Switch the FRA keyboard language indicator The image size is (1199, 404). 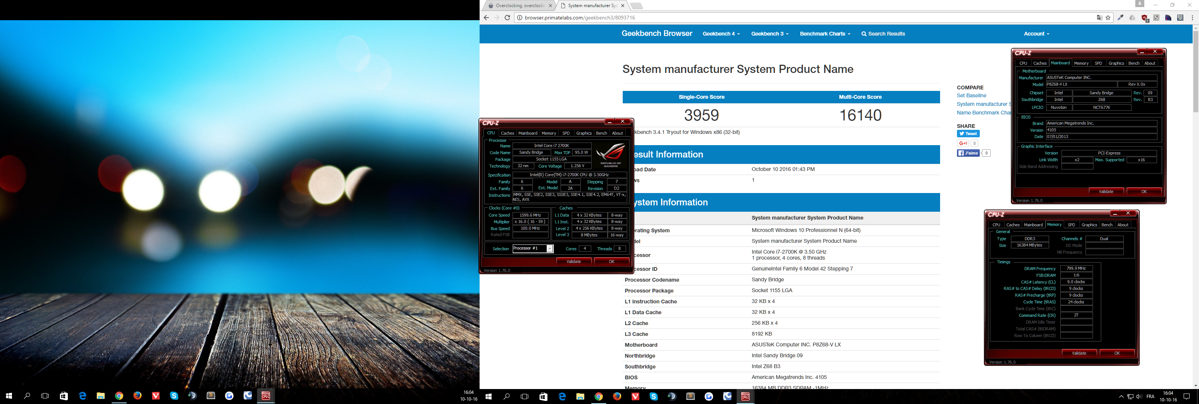pyautogui.click(x=1151, y=397)
